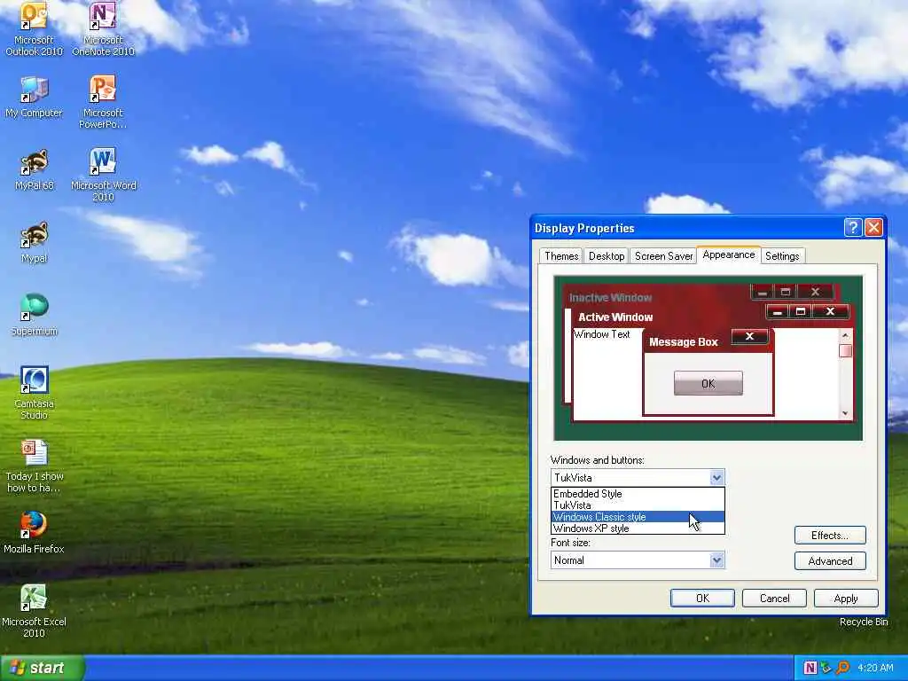Screen dimensions: 908x681
Task: Confirm Display Properties with OK
Action: pos(702,599)
